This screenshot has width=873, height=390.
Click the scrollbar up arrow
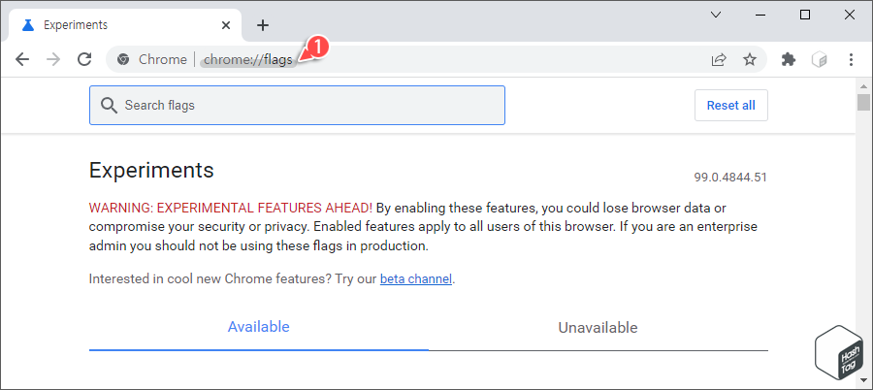(863, 86)
